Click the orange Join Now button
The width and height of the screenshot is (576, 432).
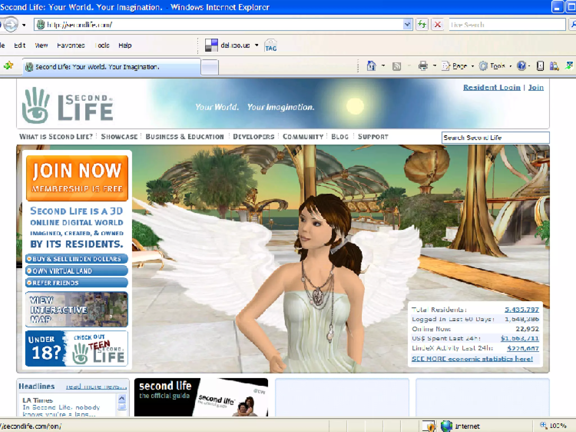point(77,178)
